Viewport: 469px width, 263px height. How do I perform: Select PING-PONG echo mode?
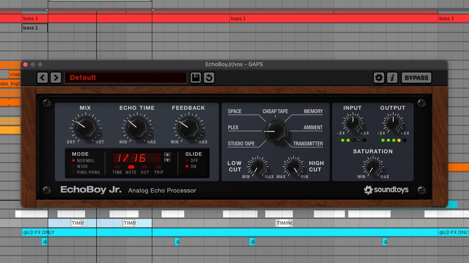pyautogui.click(x=86, y=172)
